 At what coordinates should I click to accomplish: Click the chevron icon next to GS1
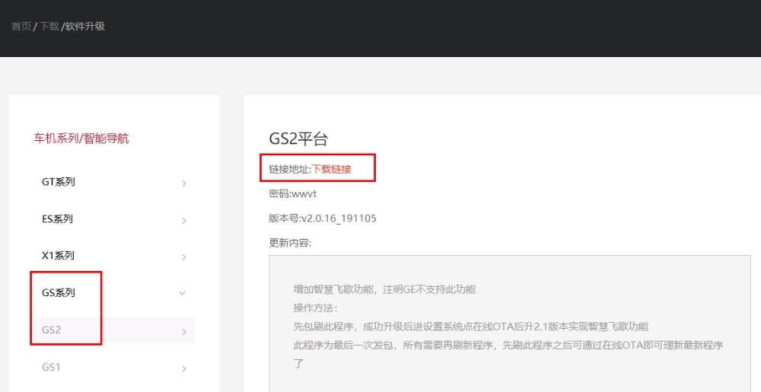click(184, 368)
